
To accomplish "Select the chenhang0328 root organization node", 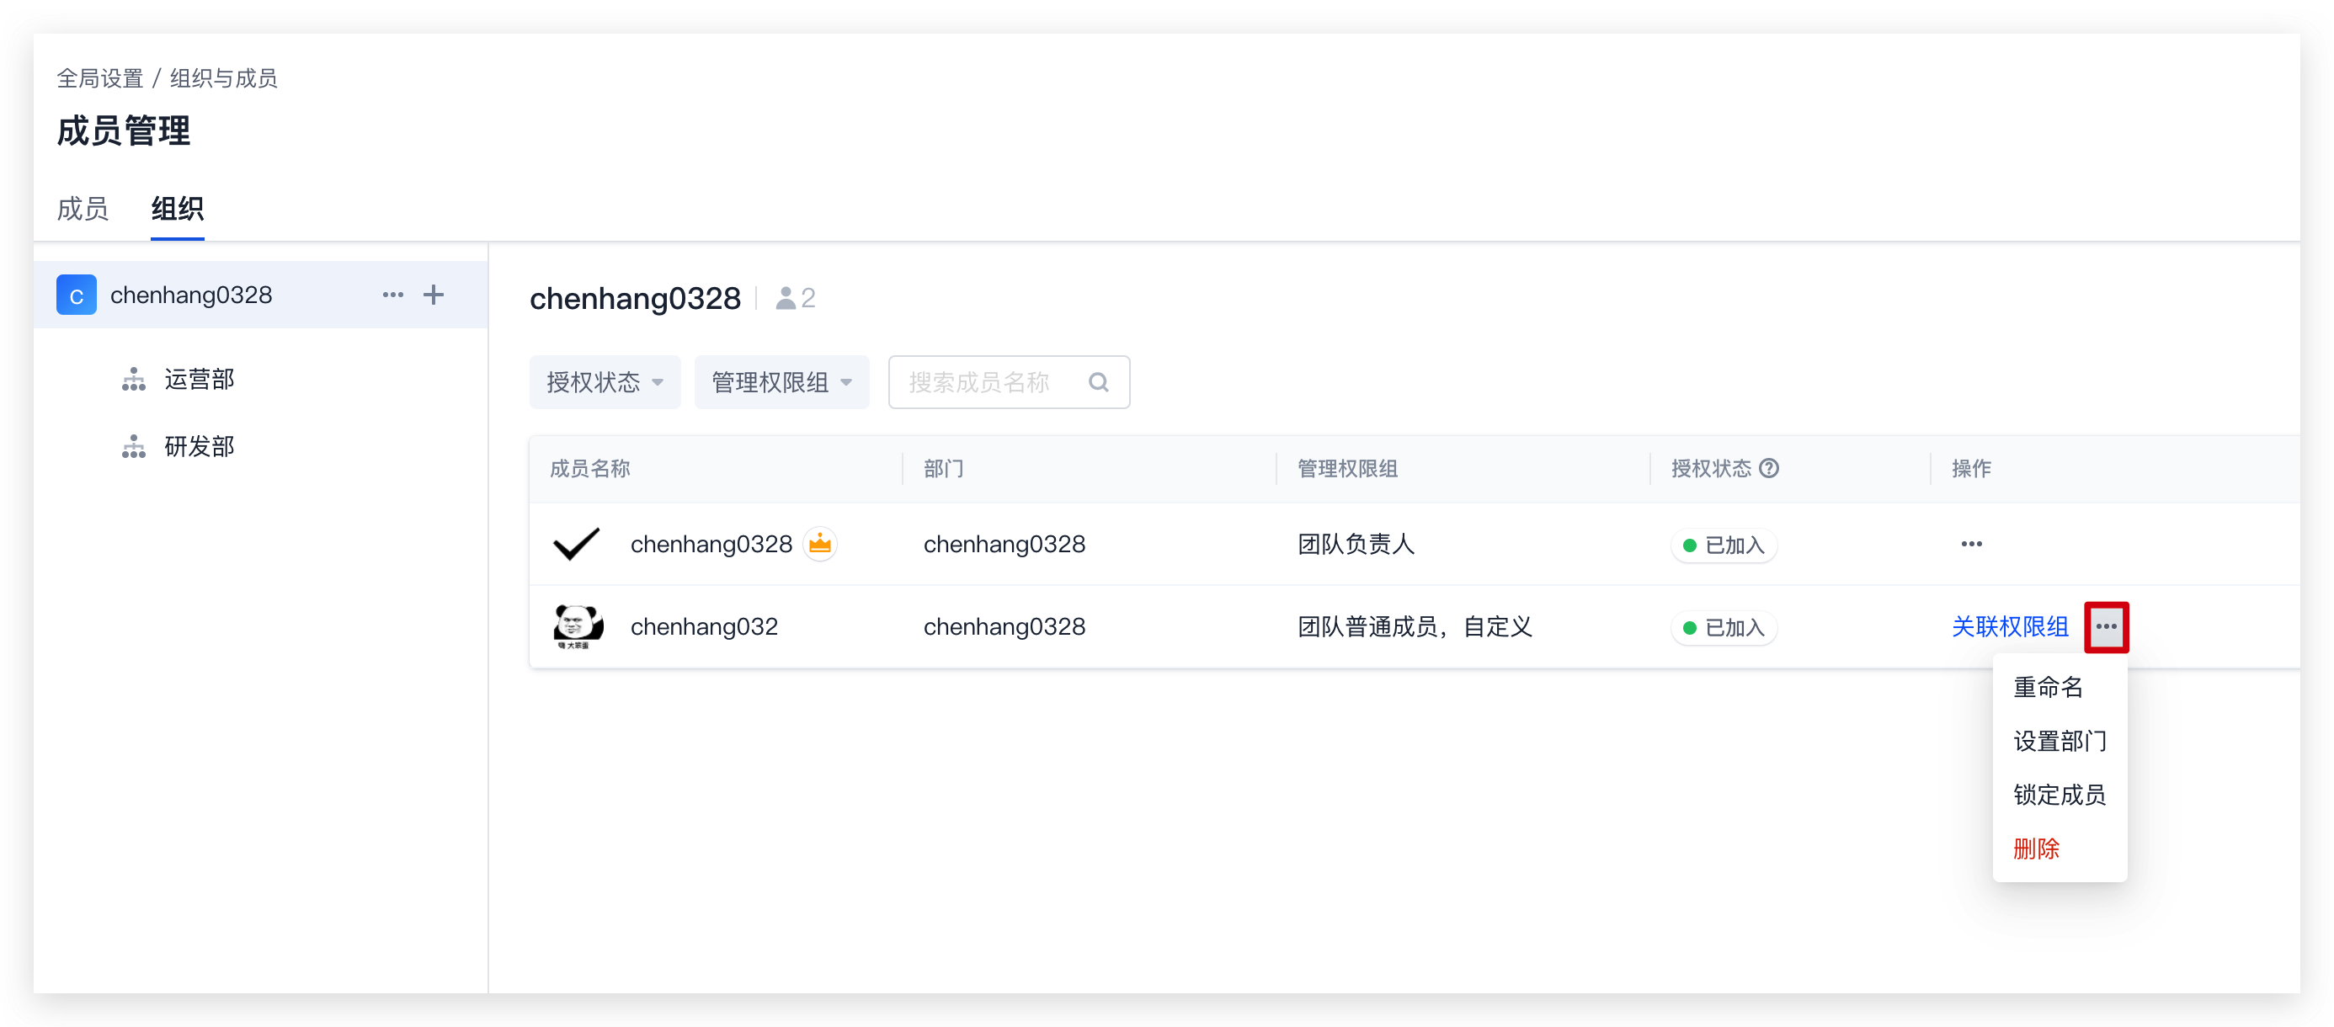I will tap(260, 295).
